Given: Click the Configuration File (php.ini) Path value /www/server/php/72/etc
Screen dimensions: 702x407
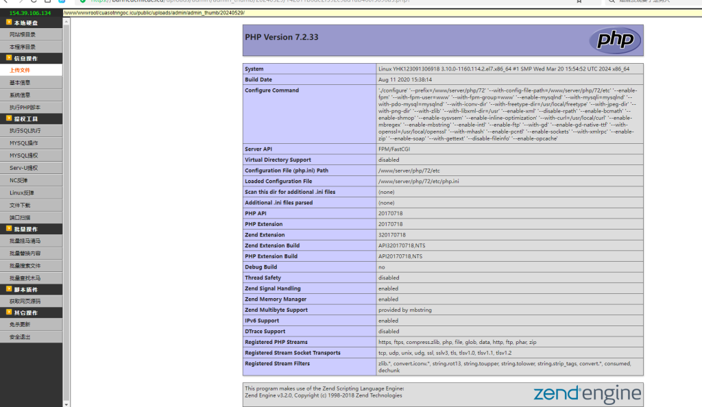Looking at the screenshot, I should [409, 171].
